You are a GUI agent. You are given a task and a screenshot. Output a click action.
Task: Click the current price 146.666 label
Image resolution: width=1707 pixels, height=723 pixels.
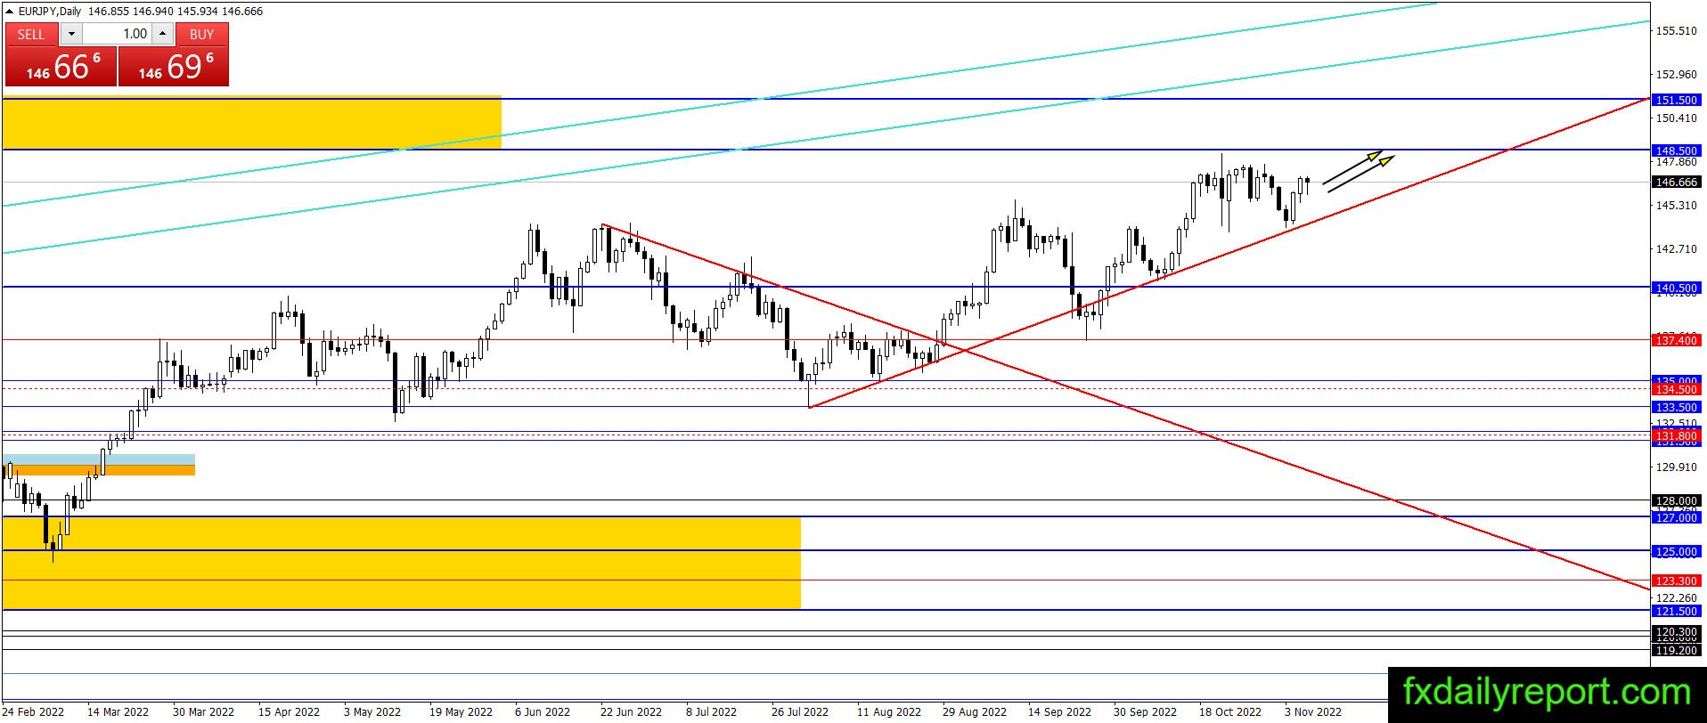tap(1676, 182)
